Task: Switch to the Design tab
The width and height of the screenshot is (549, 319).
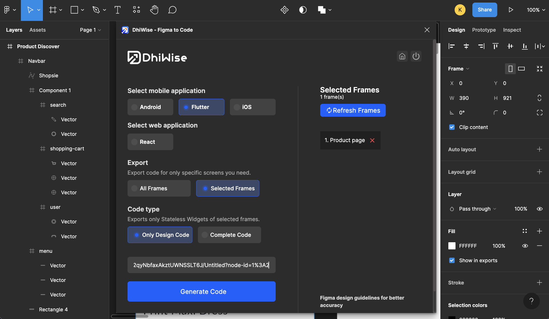Action: (456, 30)
